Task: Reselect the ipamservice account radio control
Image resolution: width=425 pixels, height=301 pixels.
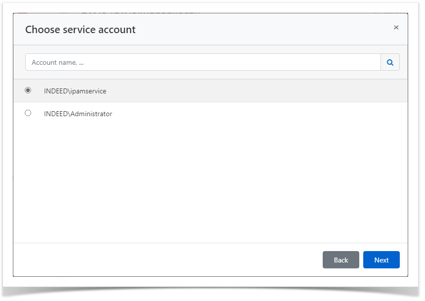Action: [x=28, y=90]
